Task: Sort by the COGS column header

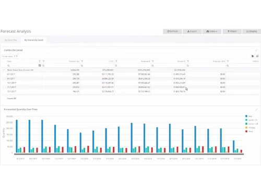Action: (x=111, y=61)
